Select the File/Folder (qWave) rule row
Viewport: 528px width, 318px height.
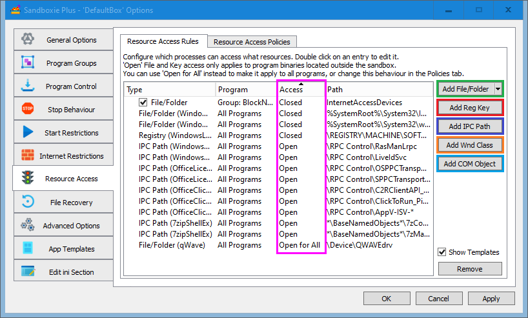pyautogui.click(x=278, y=245)
